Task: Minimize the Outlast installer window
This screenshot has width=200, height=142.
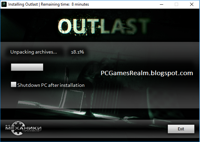Action: point(162,4)
